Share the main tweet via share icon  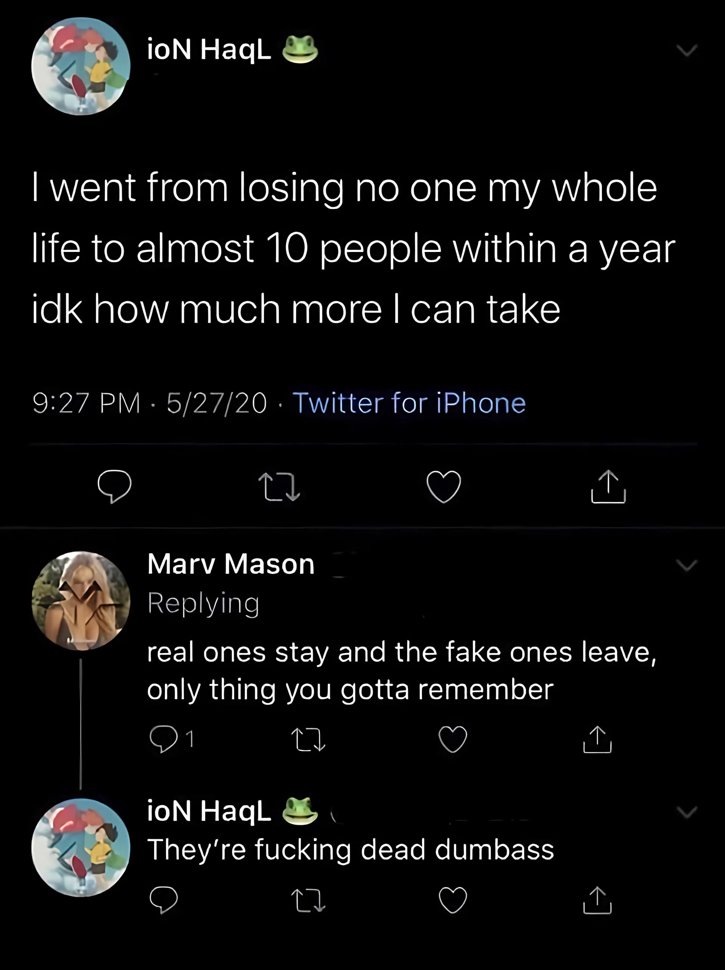[x=608, y=486]
